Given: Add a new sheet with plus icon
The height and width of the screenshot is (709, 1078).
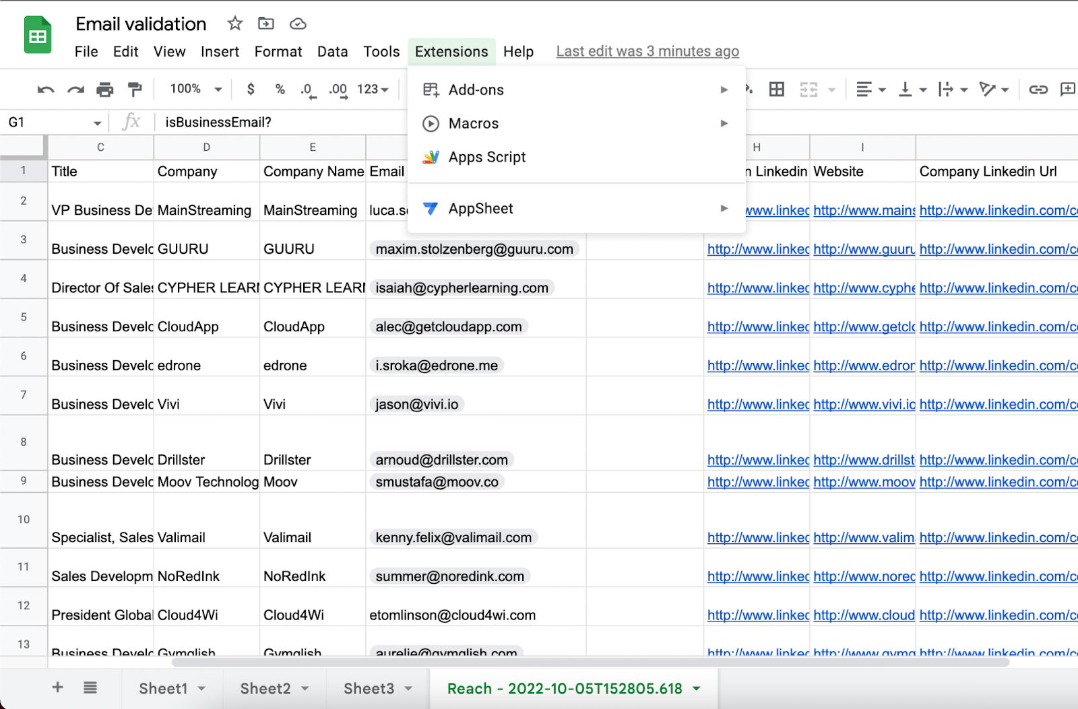Looking at the screenshot, I should point(58,687).
